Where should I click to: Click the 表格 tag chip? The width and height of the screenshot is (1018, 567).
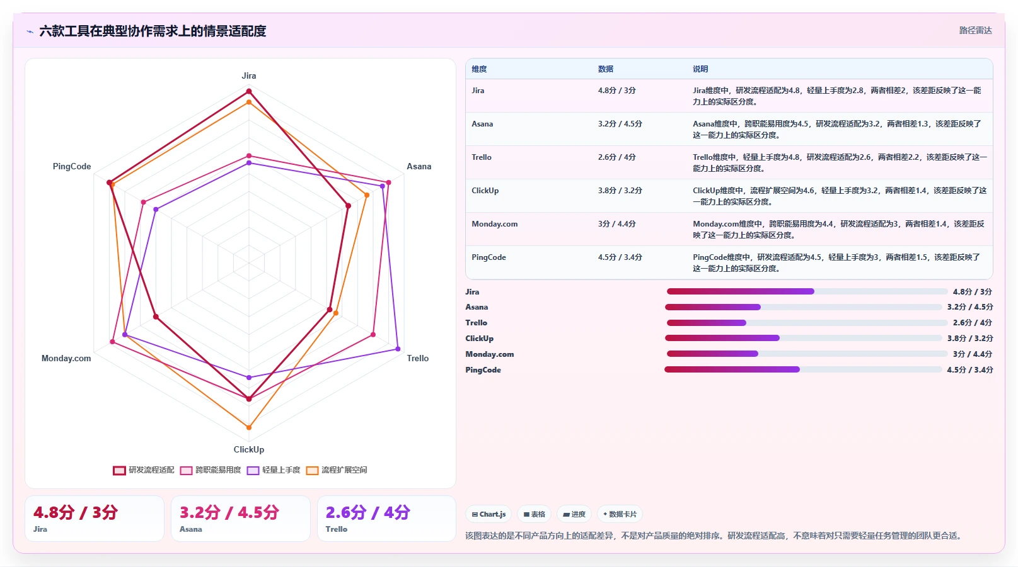534,514
